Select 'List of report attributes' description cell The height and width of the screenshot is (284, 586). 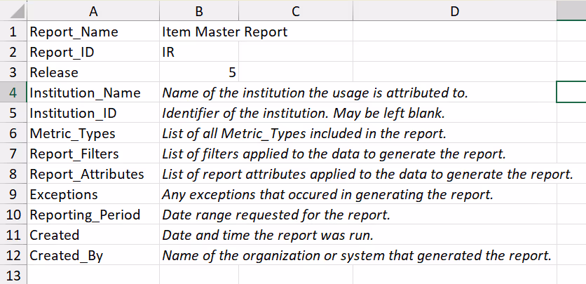tap(199, 173)
